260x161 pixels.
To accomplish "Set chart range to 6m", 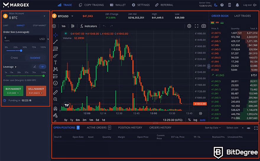I will coord(78,120).
